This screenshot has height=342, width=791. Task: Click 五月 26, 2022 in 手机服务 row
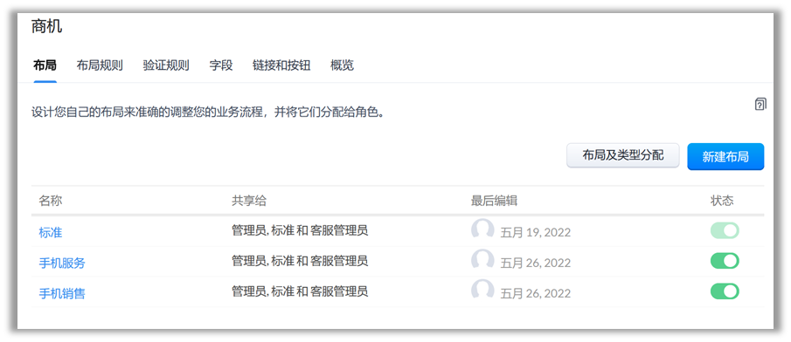[x=535, y=263]
